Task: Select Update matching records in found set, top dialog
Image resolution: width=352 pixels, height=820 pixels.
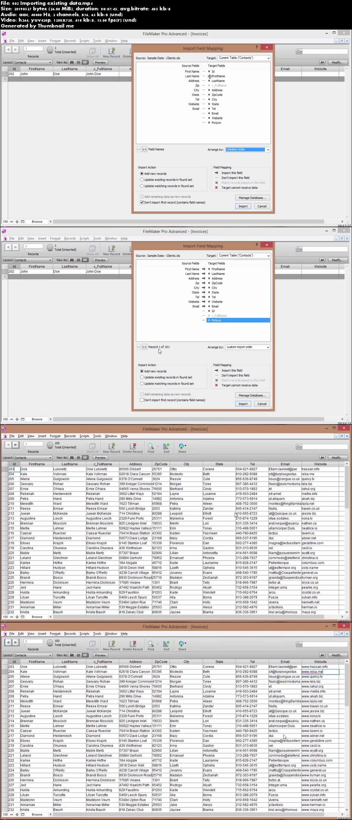Action: point(142,186)
